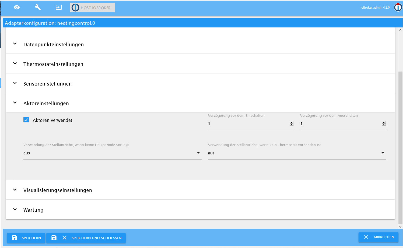Expand the Sensoreinstellungen chevron

(x=15, y=83)
